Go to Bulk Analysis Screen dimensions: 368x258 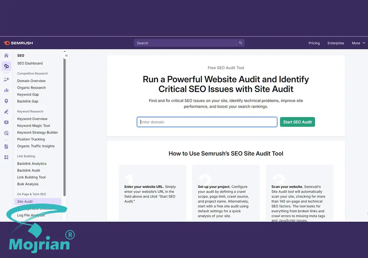pyautogui.click(x=28, y=184)
